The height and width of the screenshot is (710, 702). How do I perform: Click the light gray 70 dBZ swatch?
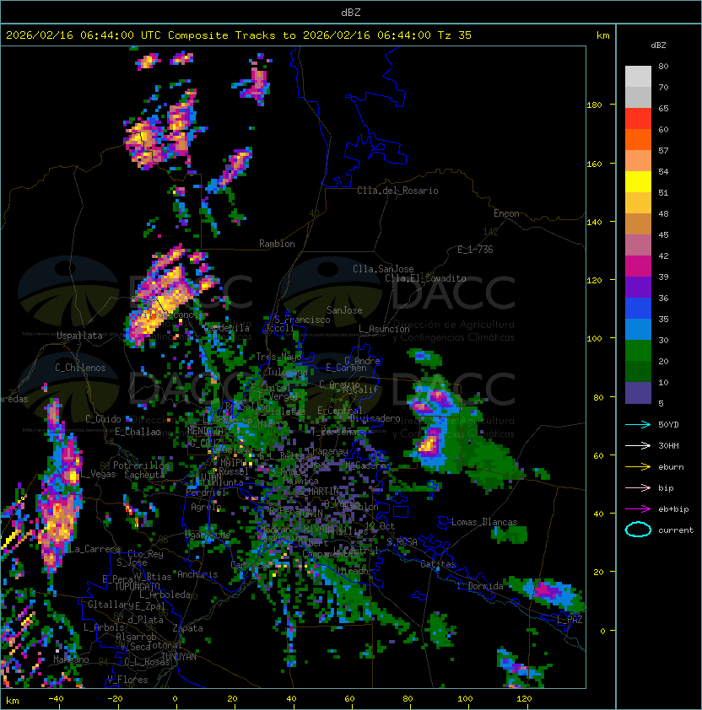638,77
